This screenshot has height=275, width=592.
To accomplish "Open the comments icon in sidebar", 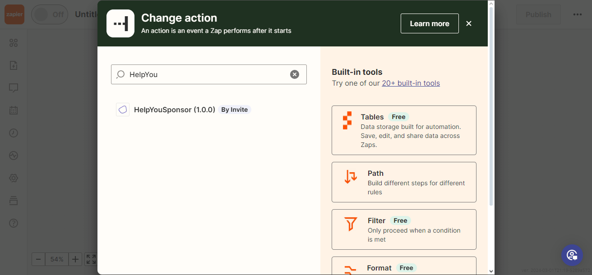I will [14, 88].
